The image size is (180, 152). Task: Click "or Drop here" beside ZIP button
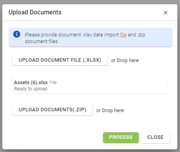(x=110, y=111)
